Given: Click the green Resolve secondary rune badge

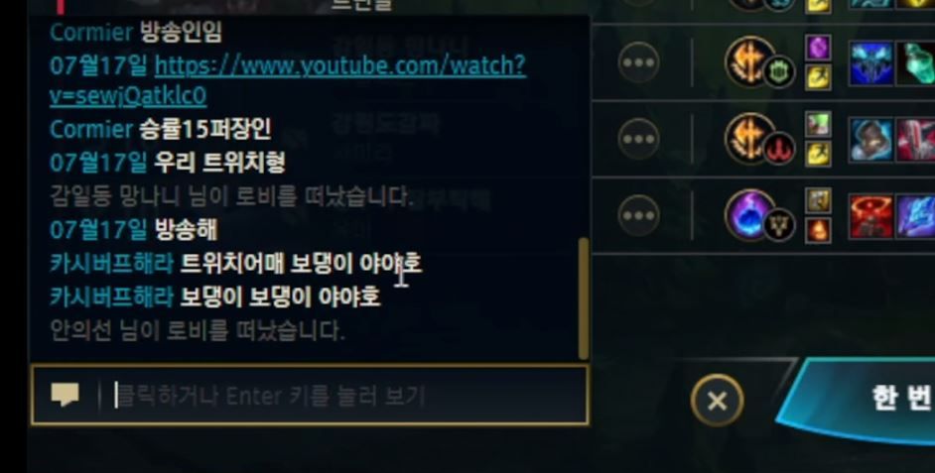Looking at the screenshot, I should pyautogui.click(x=779, y=72).
